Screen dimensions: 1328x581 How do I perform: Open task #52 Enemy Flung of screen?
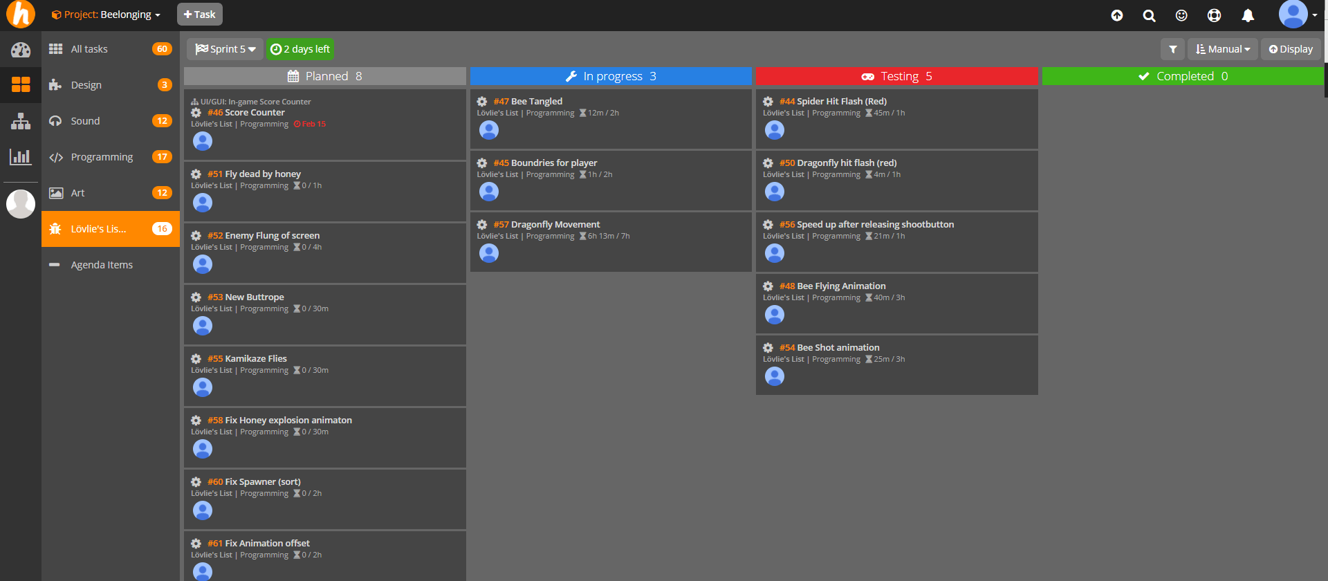[264, 236]
